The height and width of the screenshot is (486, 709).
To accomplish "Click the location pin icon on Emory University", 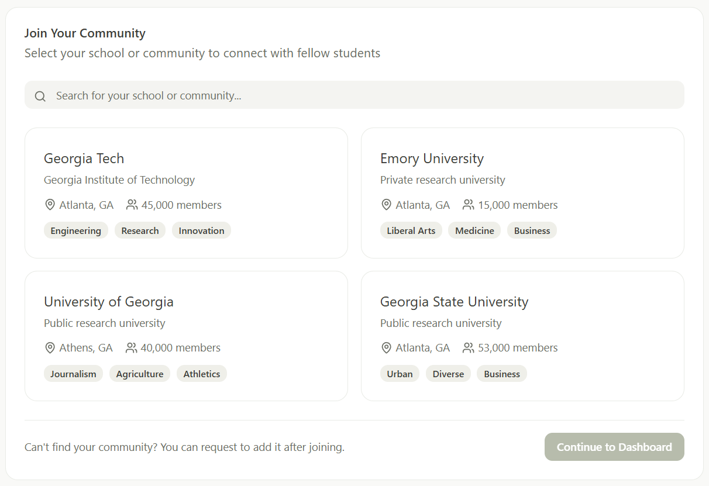I will tap(386, 205).
